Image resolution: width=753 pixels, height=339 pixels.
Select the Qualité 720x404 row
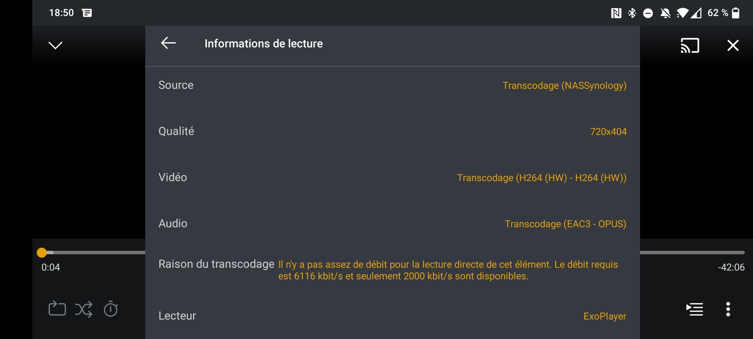[x=393, y=131]
